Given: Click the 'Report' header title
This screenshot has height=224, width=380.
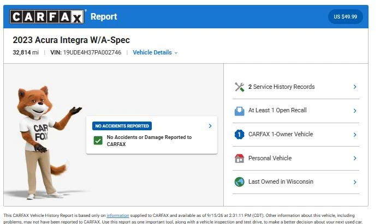Looking at the screenshot, I should click(104, 17).
